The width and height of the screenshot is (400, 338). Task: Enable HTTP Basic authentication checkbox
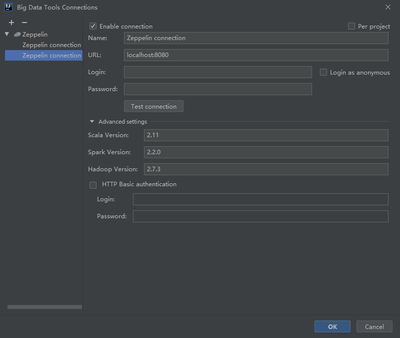point(93,185)
